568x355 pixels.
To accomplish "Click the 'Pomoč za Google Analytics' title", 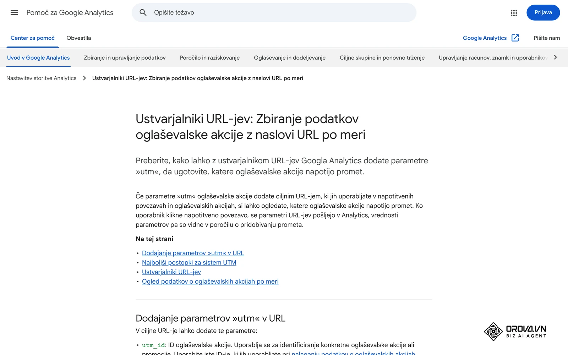I will [70, 13].
